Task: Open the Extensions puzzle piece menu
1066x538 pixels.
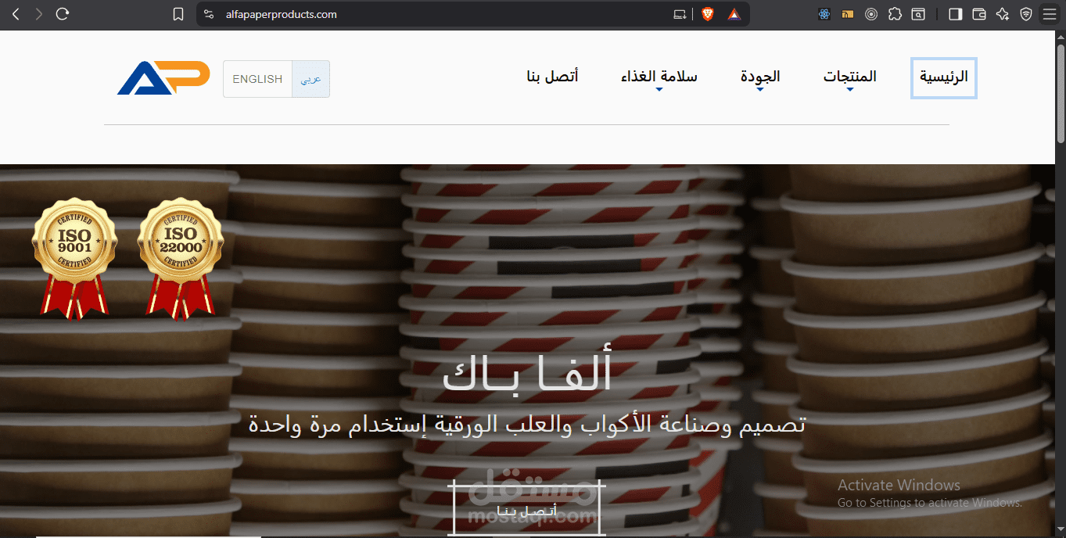Action: point(896,14)
